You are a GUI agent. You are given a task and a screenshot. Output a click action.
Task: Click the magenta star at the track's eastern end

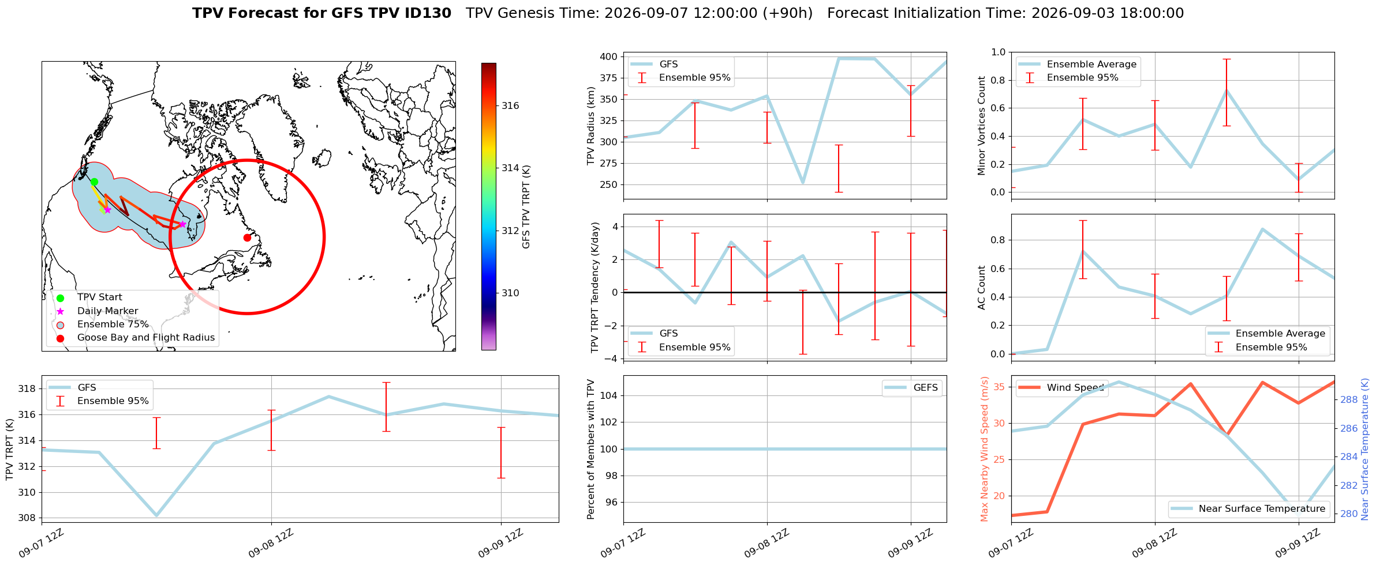point(182,224)
